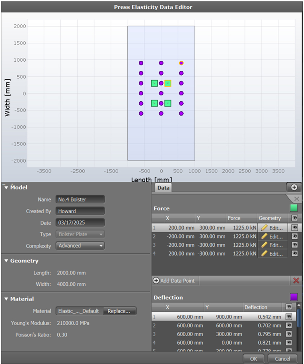This screenshot has width=304, height=364.
Task: Hide deflection row 1 with eye icon
Action: (x=289, y=317)
